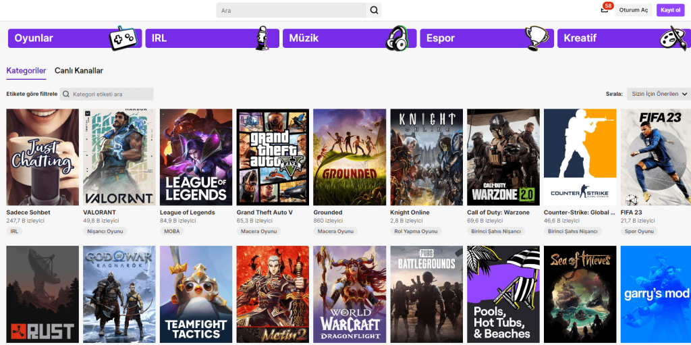Open the Oyunlar category banner
The width and height of the screenshot is (691, 345).
point(75,38)
